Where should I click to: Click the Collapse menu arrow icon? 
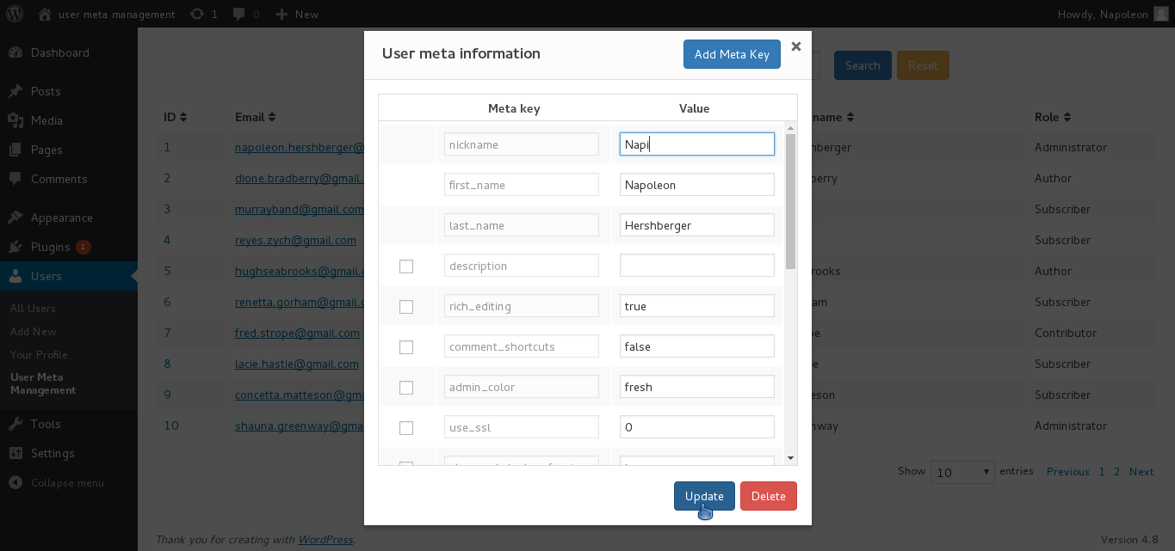point(15,482)
